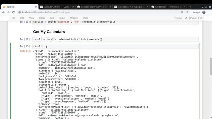
Task: Open the Insert menu
Action: pyautogui.click(x=42, y=18)
